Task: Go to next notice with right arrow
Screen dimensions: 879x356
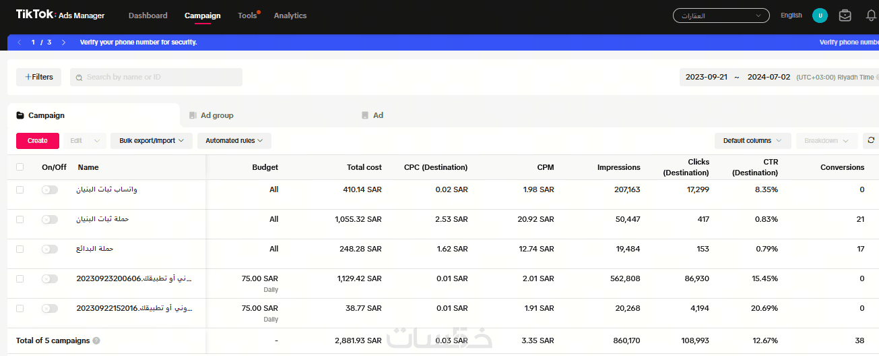Action: click(63, 42)
